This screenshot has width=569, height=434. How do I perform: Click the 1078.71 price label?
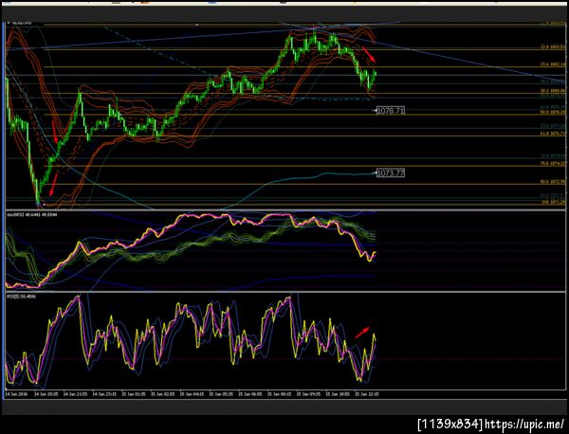click(391, 111)
